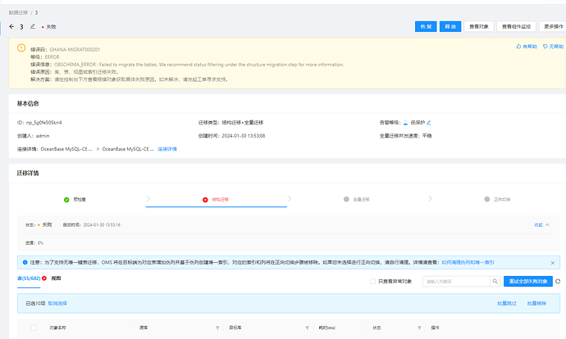566x339 pixels.
Task: Select the failed structure migration step
Action: click(216, 199)
